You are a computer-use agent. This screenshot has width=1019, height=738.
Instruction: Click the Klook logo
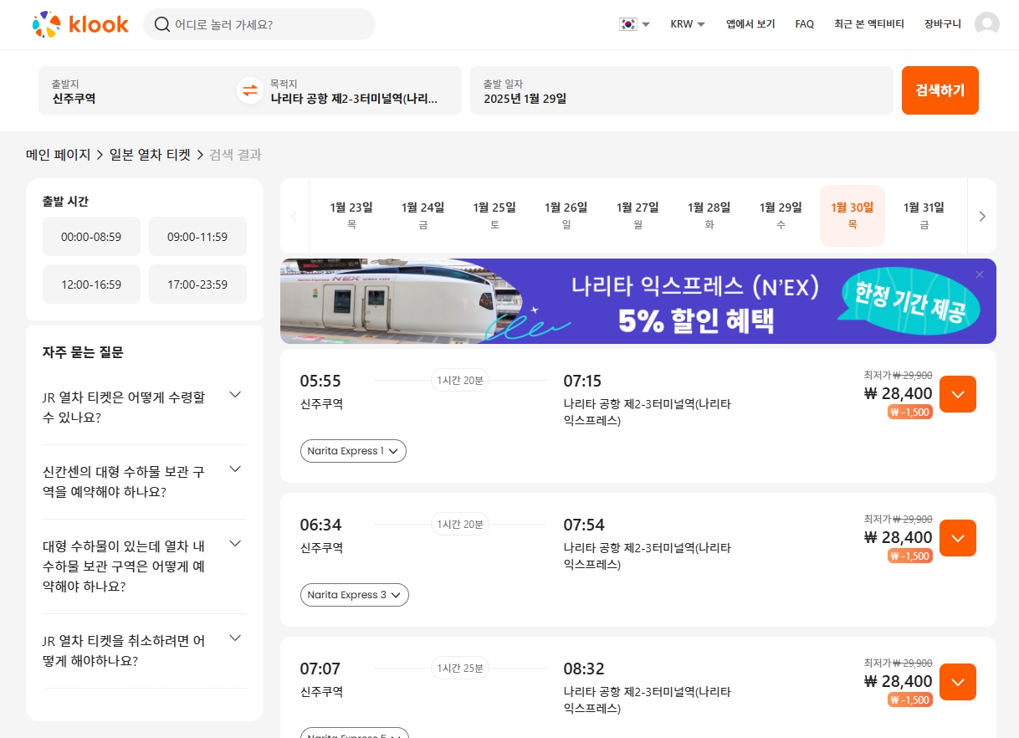[80, 24]
